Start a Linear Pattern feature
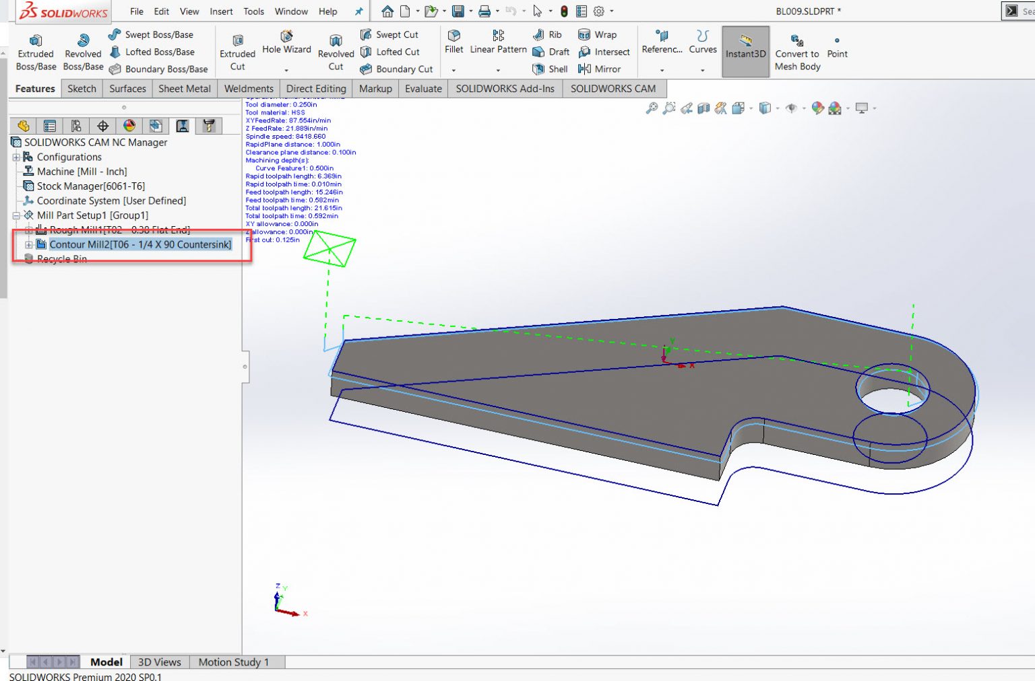 pyautogui.click(x=498, y=42)
